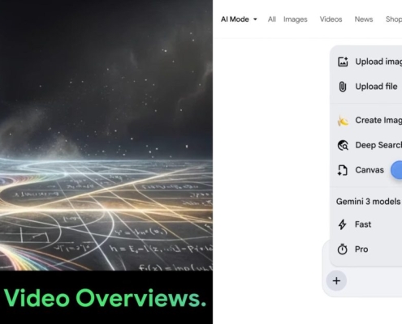Select Canvas option
Image resolution: width=402 pixels, height=324 pixels.
(x=370, y=170)
